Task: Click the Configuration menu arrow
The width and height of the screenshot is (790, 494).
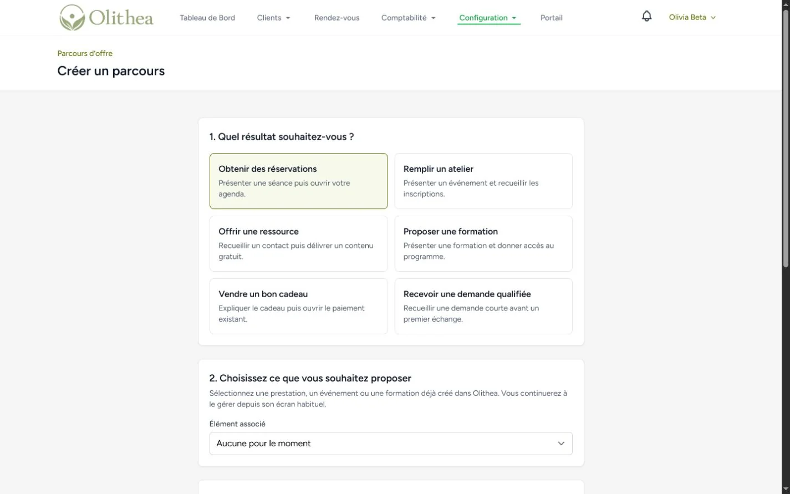Action: click(514, 18)
